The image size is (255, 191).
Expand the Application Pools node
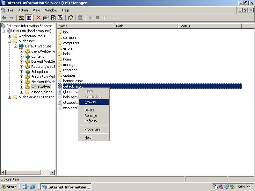(x=10, y=36)
